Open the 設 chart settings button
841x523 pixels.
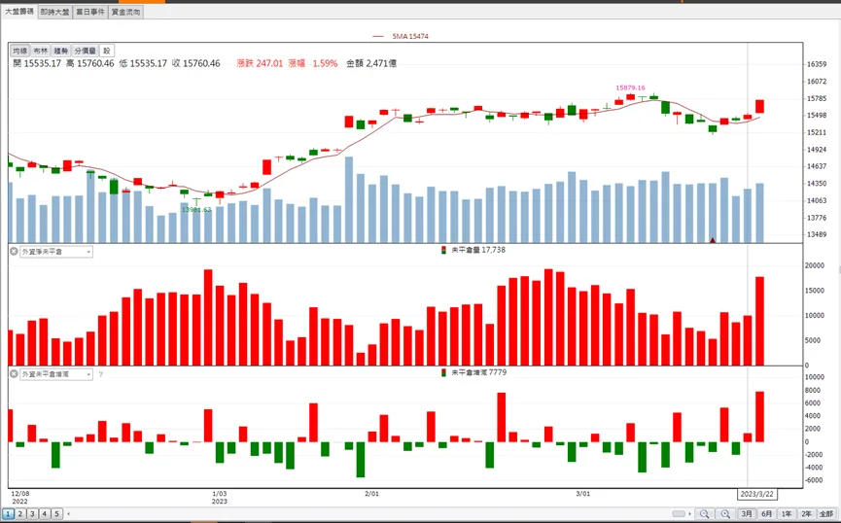(107, 51)
